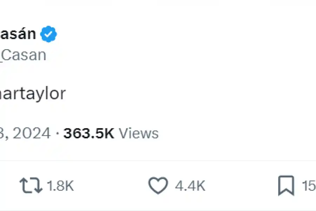
Task: Click the "4.4K" likes count
Action: 190,186
